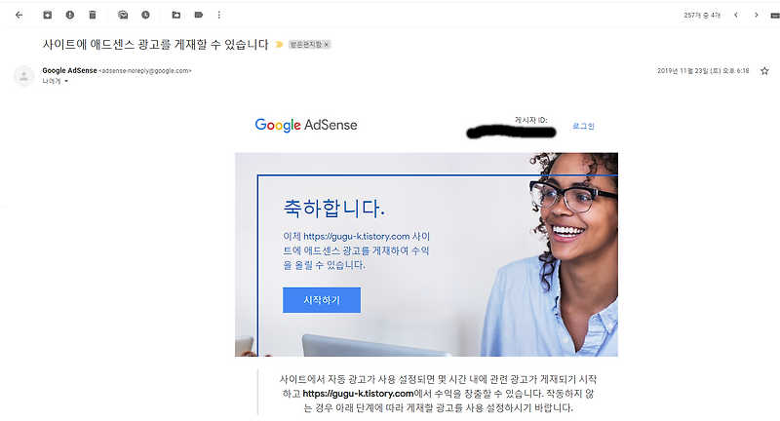The image size is (780, 421).
Task: Go back to the inbox with the arrow
Action: click(x=19, y=15)
